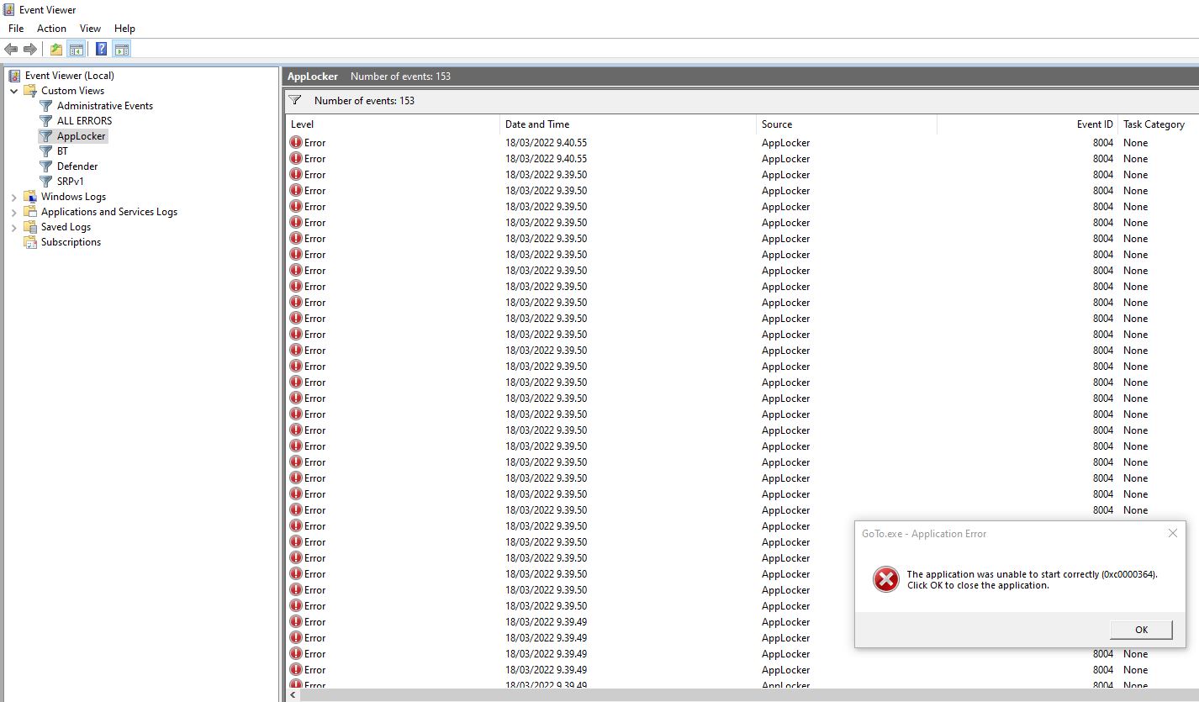1199x702 pixels.
Task: Click the filter icon next to Defender
Action: pyautogui.click(x=46, y=166)
